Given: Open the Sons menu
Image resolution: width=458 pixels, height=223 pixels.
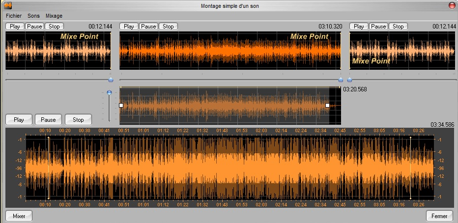Looking at the screenshot, I should tap(33, 16).
